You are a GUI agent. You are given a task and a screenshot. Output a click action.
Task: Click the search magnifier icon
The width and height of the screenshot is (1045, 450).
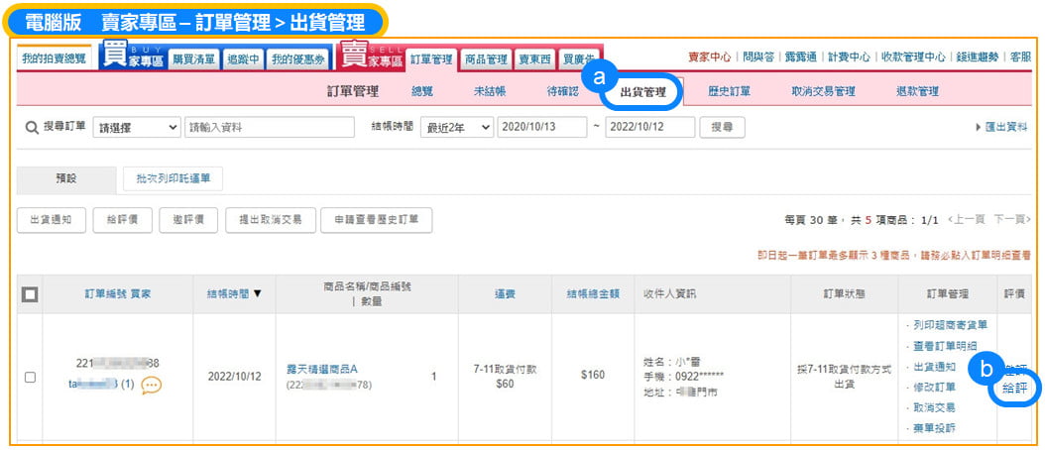[x=31, y=127]
